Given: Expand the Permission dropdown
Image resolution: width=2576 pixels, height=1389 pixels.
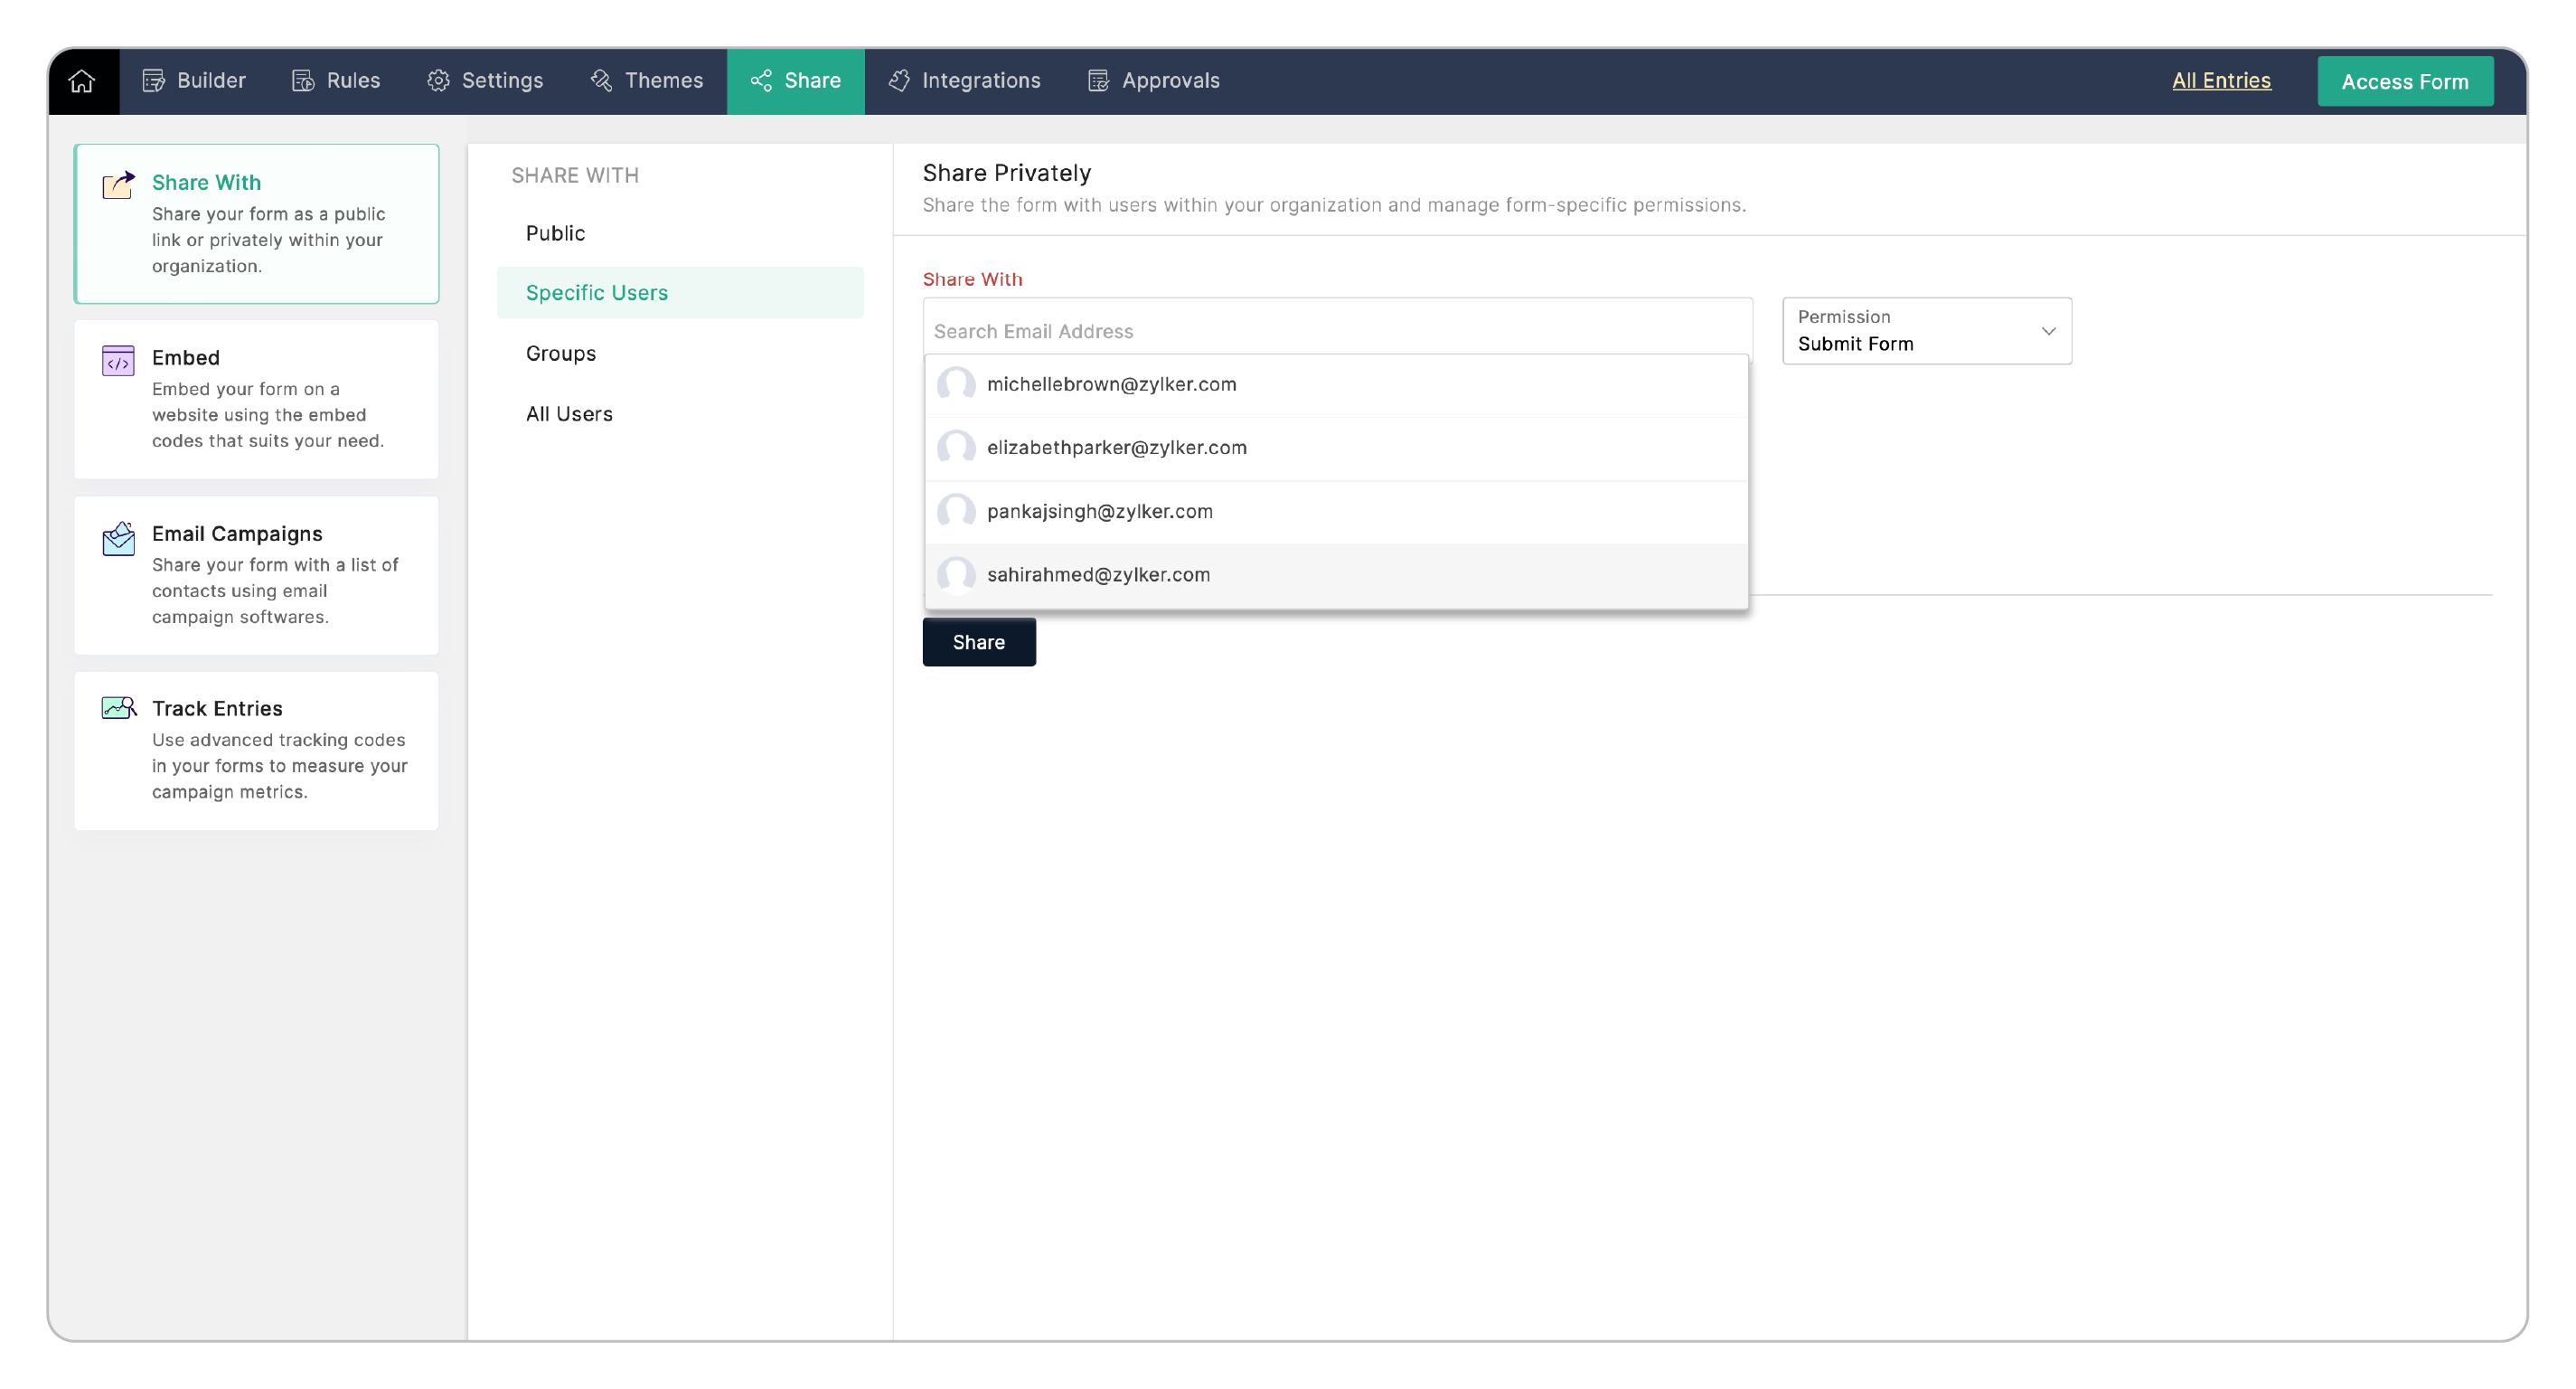Looking at the screenshot, I should 1926,331.
